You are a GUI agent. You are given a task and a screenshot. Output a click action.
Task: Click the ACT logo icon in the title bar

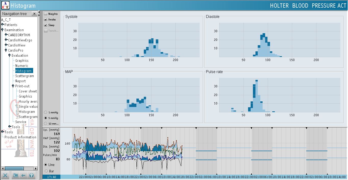click(x=5, y=5)
